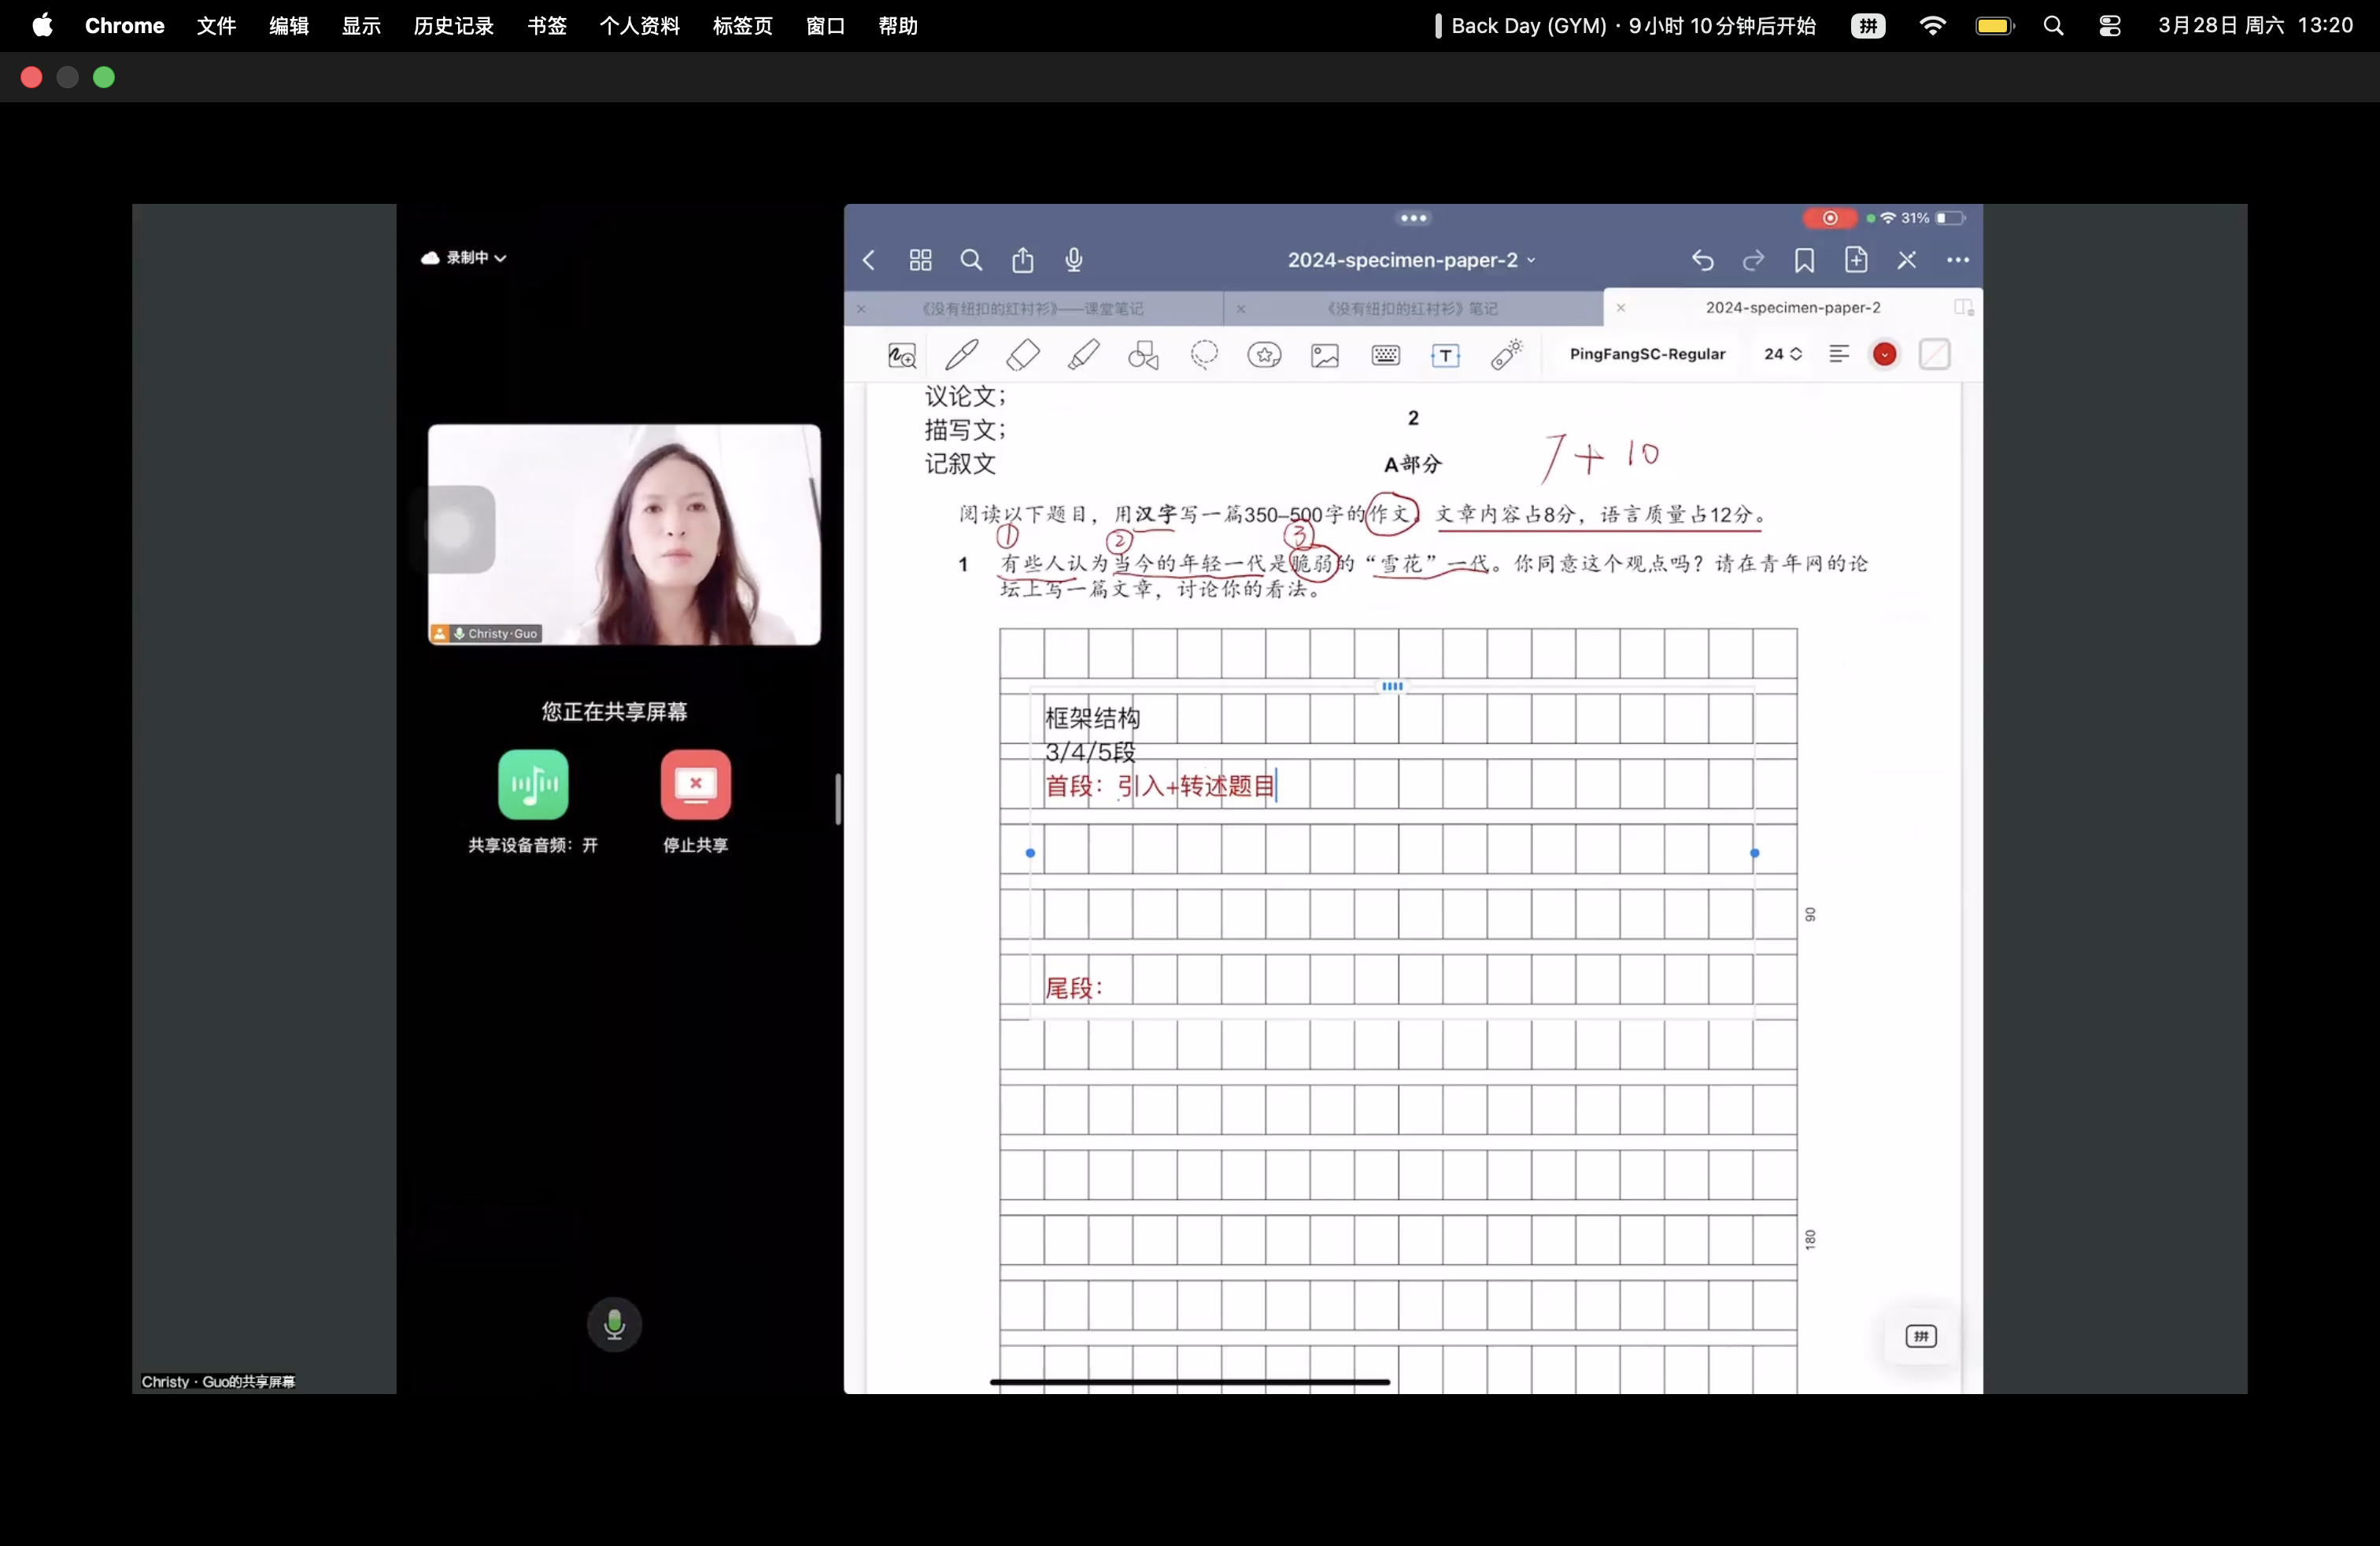Click the laser pointer tool
The image size is (2380, 1546).
(1506, 355)
